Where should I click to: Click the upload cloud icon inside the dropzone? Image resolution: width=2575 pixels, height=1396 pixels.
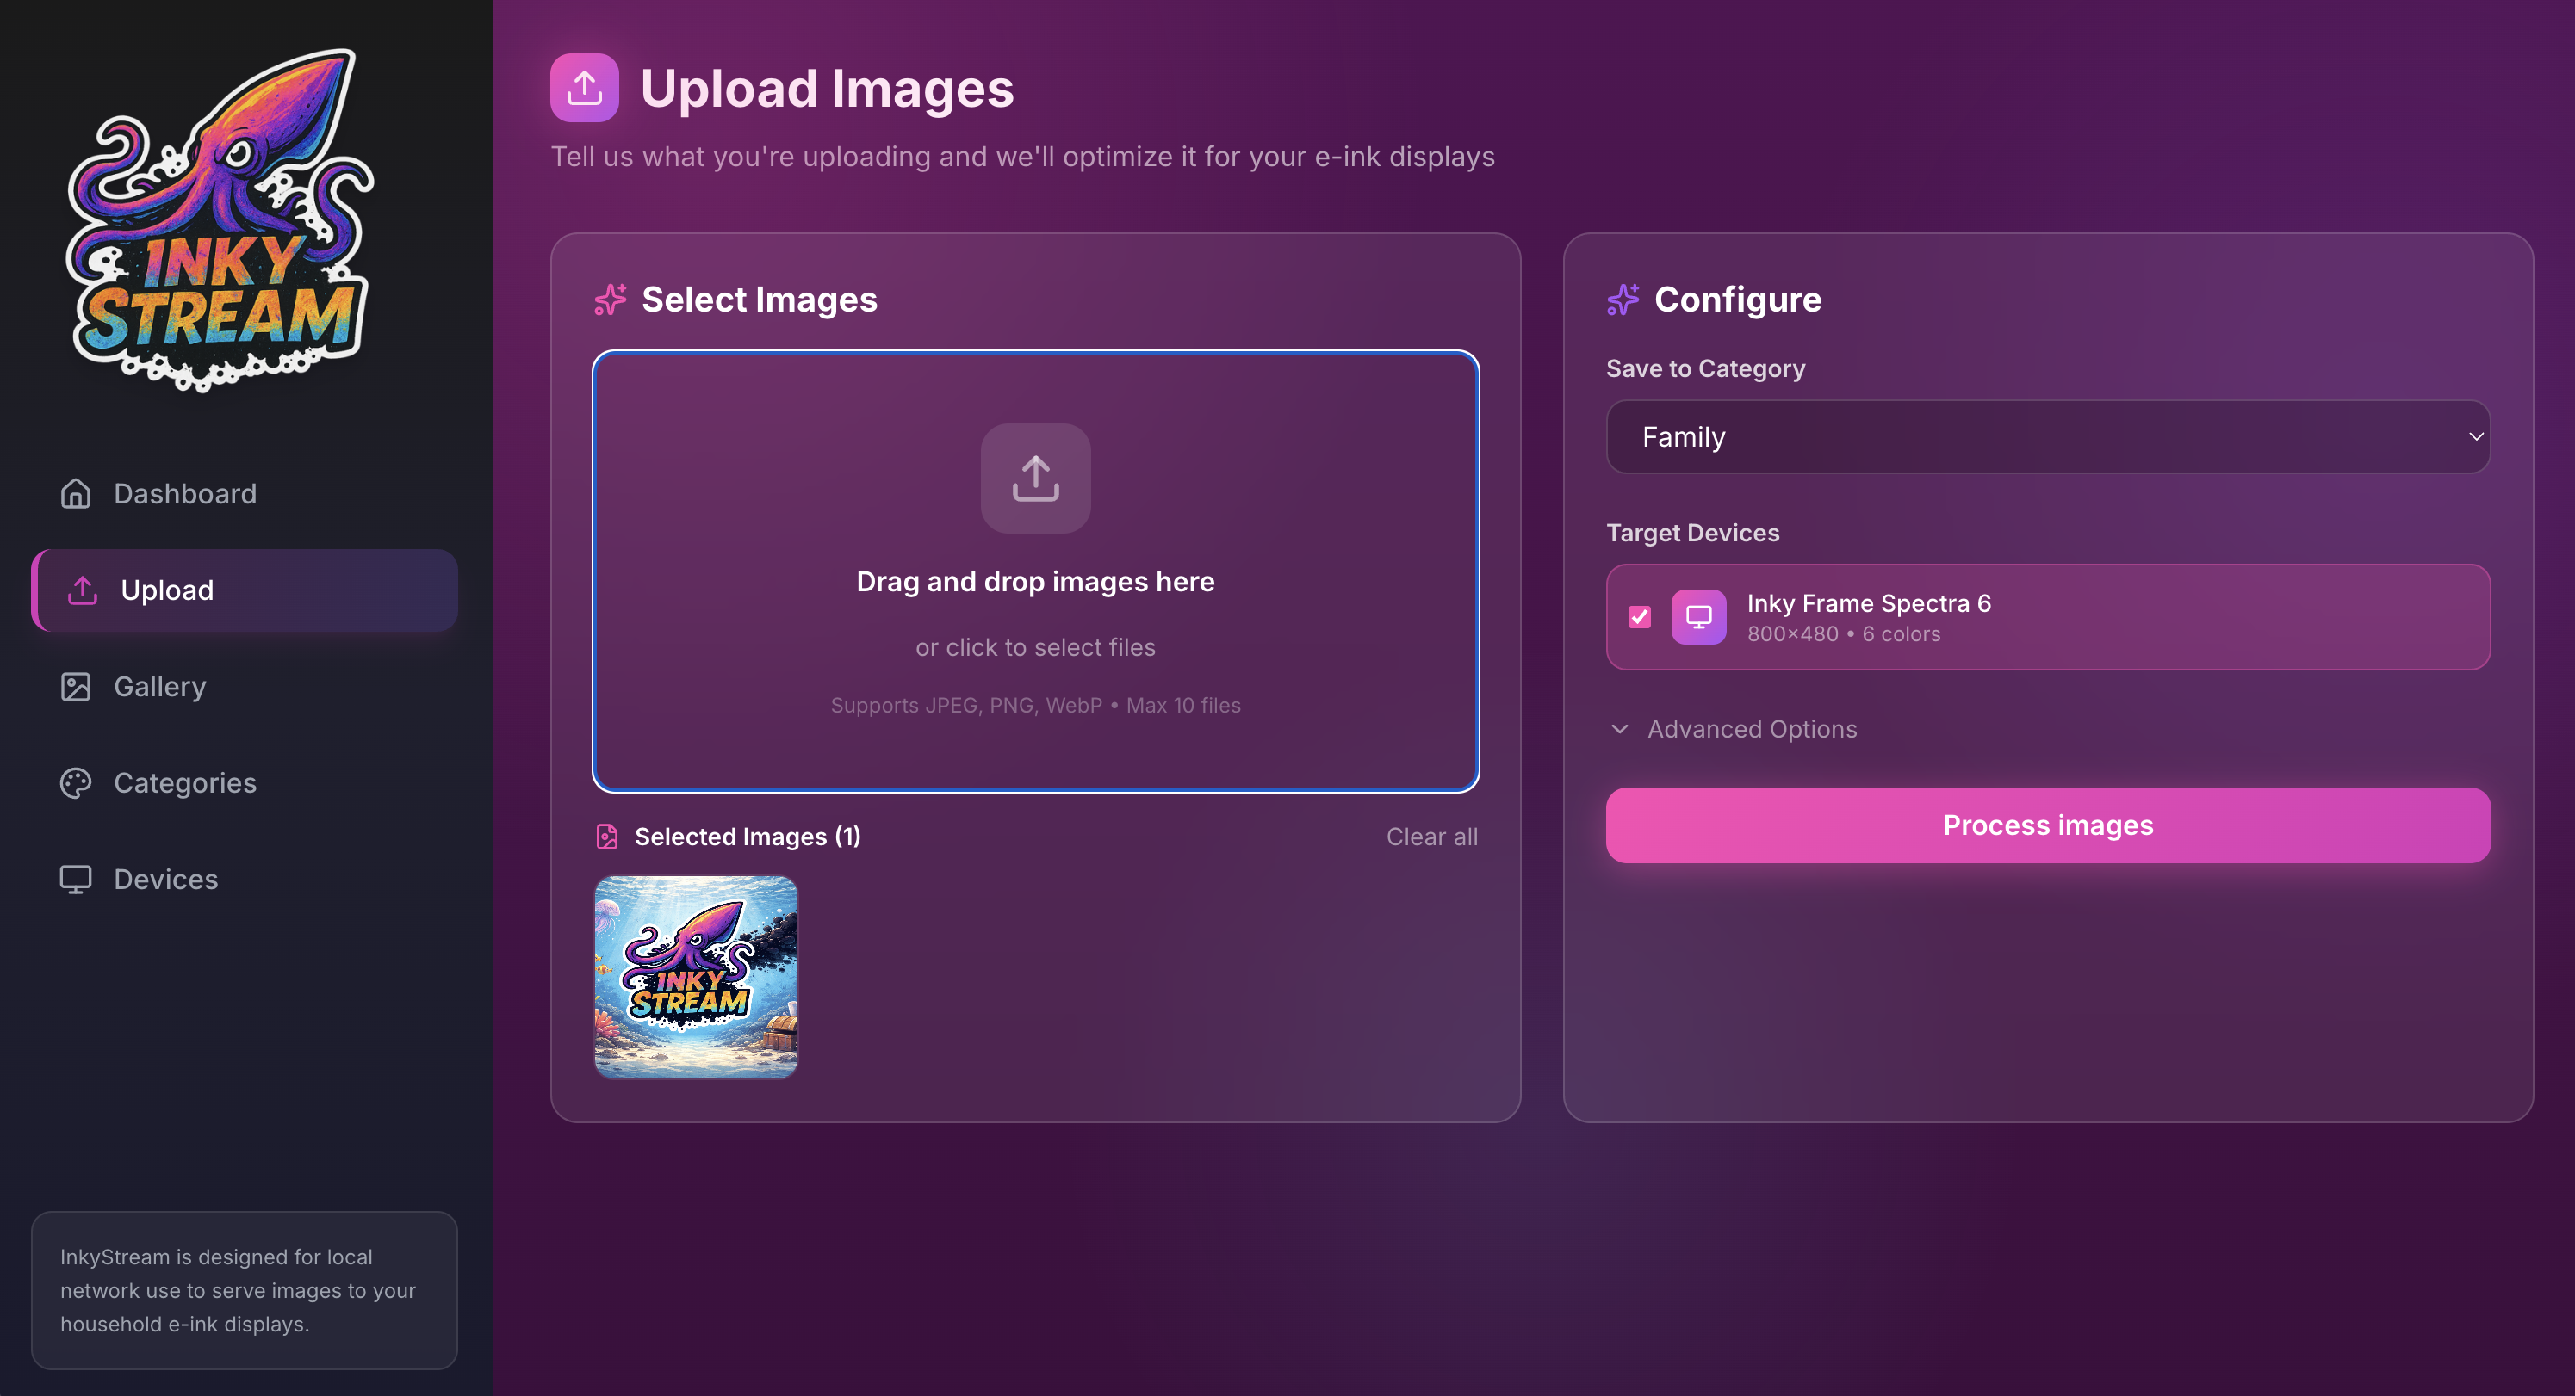point(1035,478)
